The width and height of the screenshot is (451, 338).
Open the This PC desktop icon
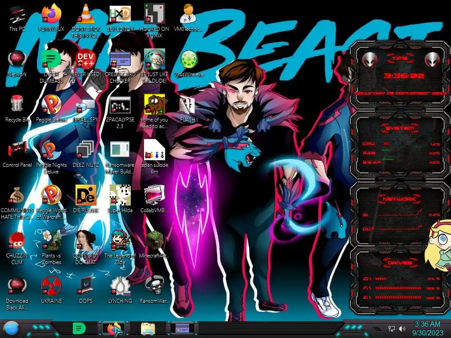coord(17,18)
